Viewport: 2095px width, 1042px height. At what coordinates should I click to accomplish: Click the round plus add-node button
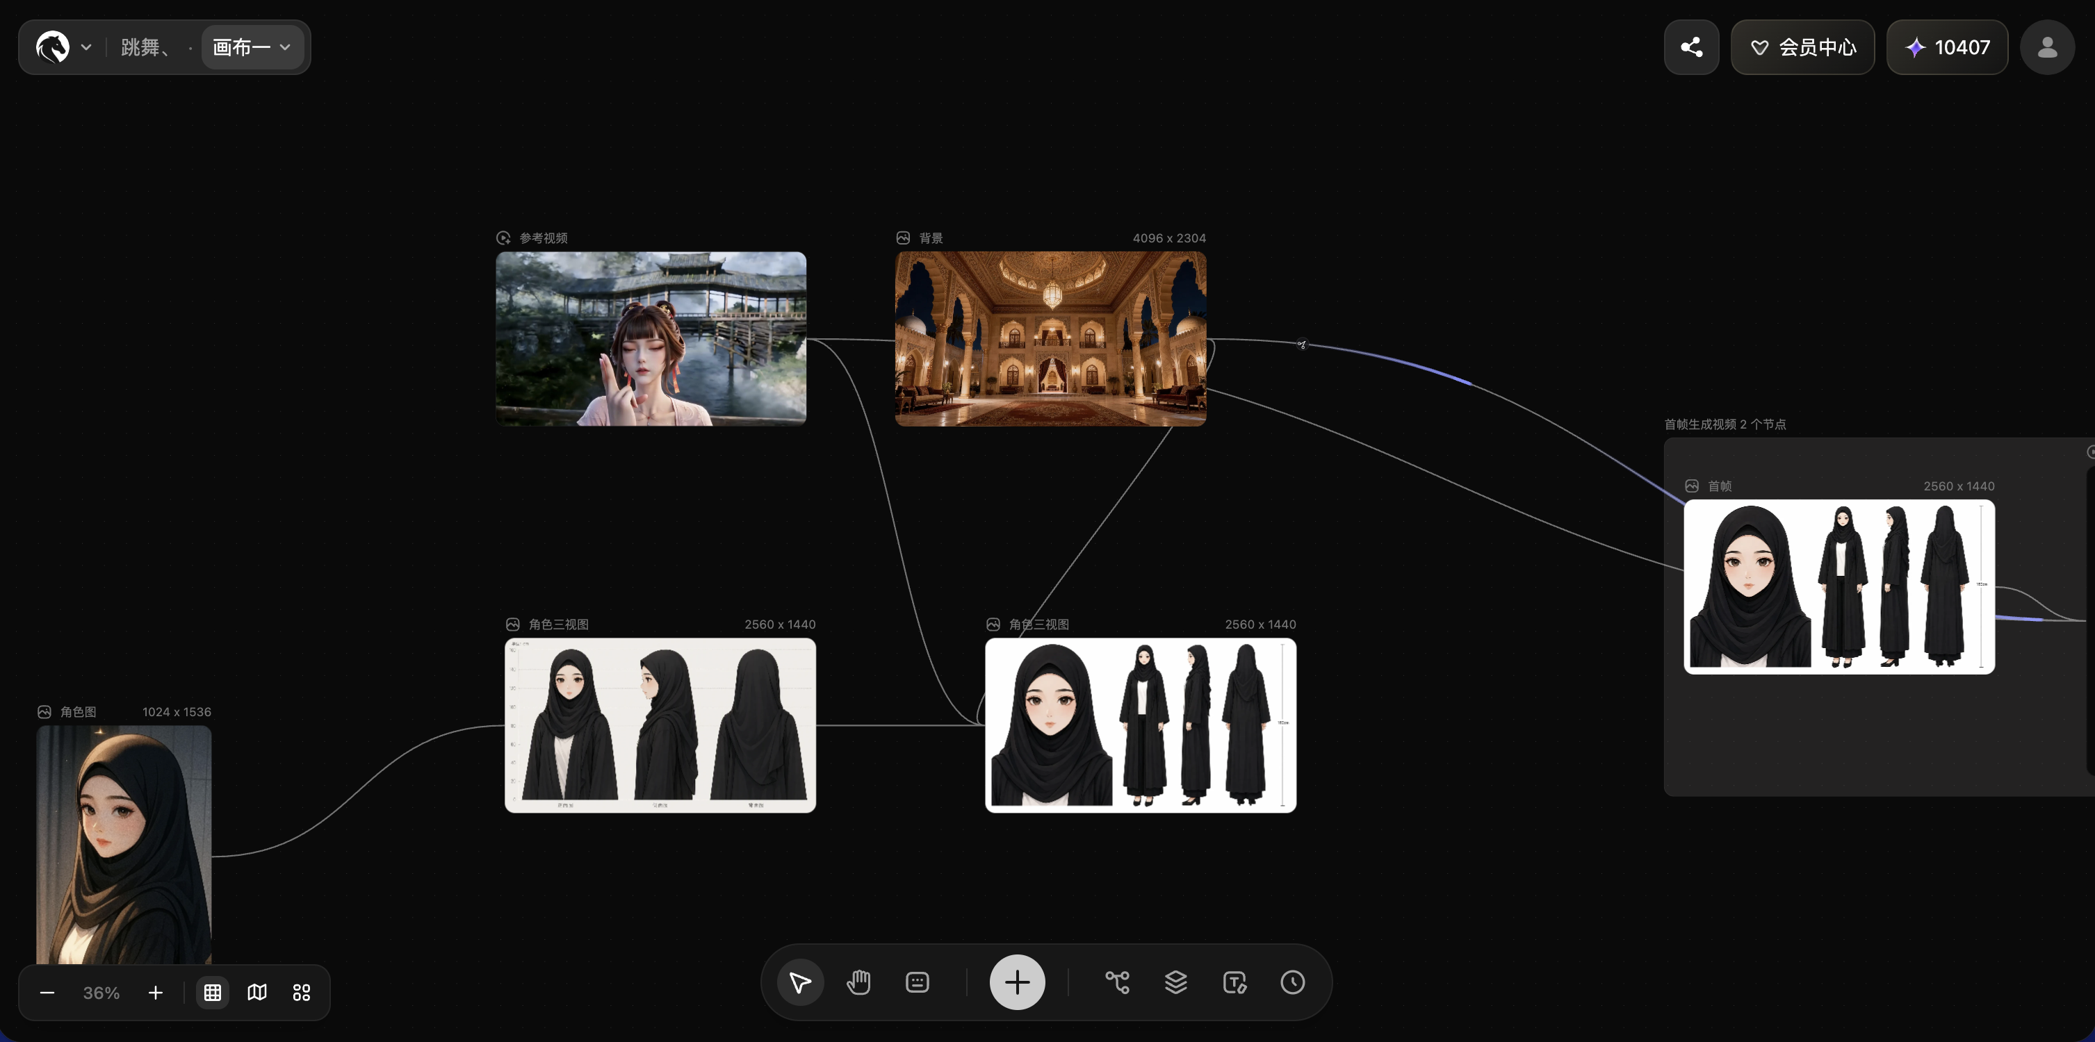point(1018,982)
